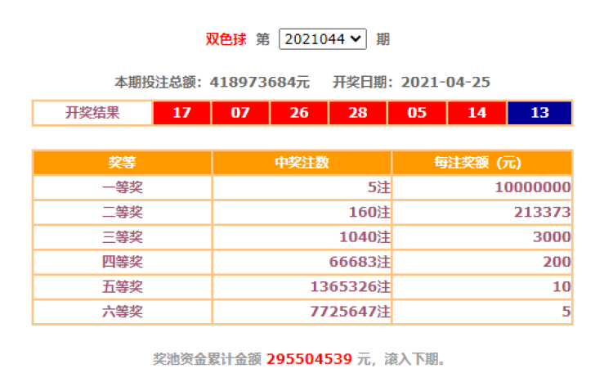
Task: Click red ball number 14
Action: (x=477, y=113)
